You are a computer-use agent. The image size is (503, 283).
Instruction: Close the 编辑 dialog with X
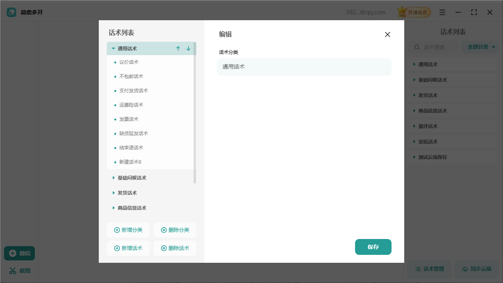tap(388, 34)
